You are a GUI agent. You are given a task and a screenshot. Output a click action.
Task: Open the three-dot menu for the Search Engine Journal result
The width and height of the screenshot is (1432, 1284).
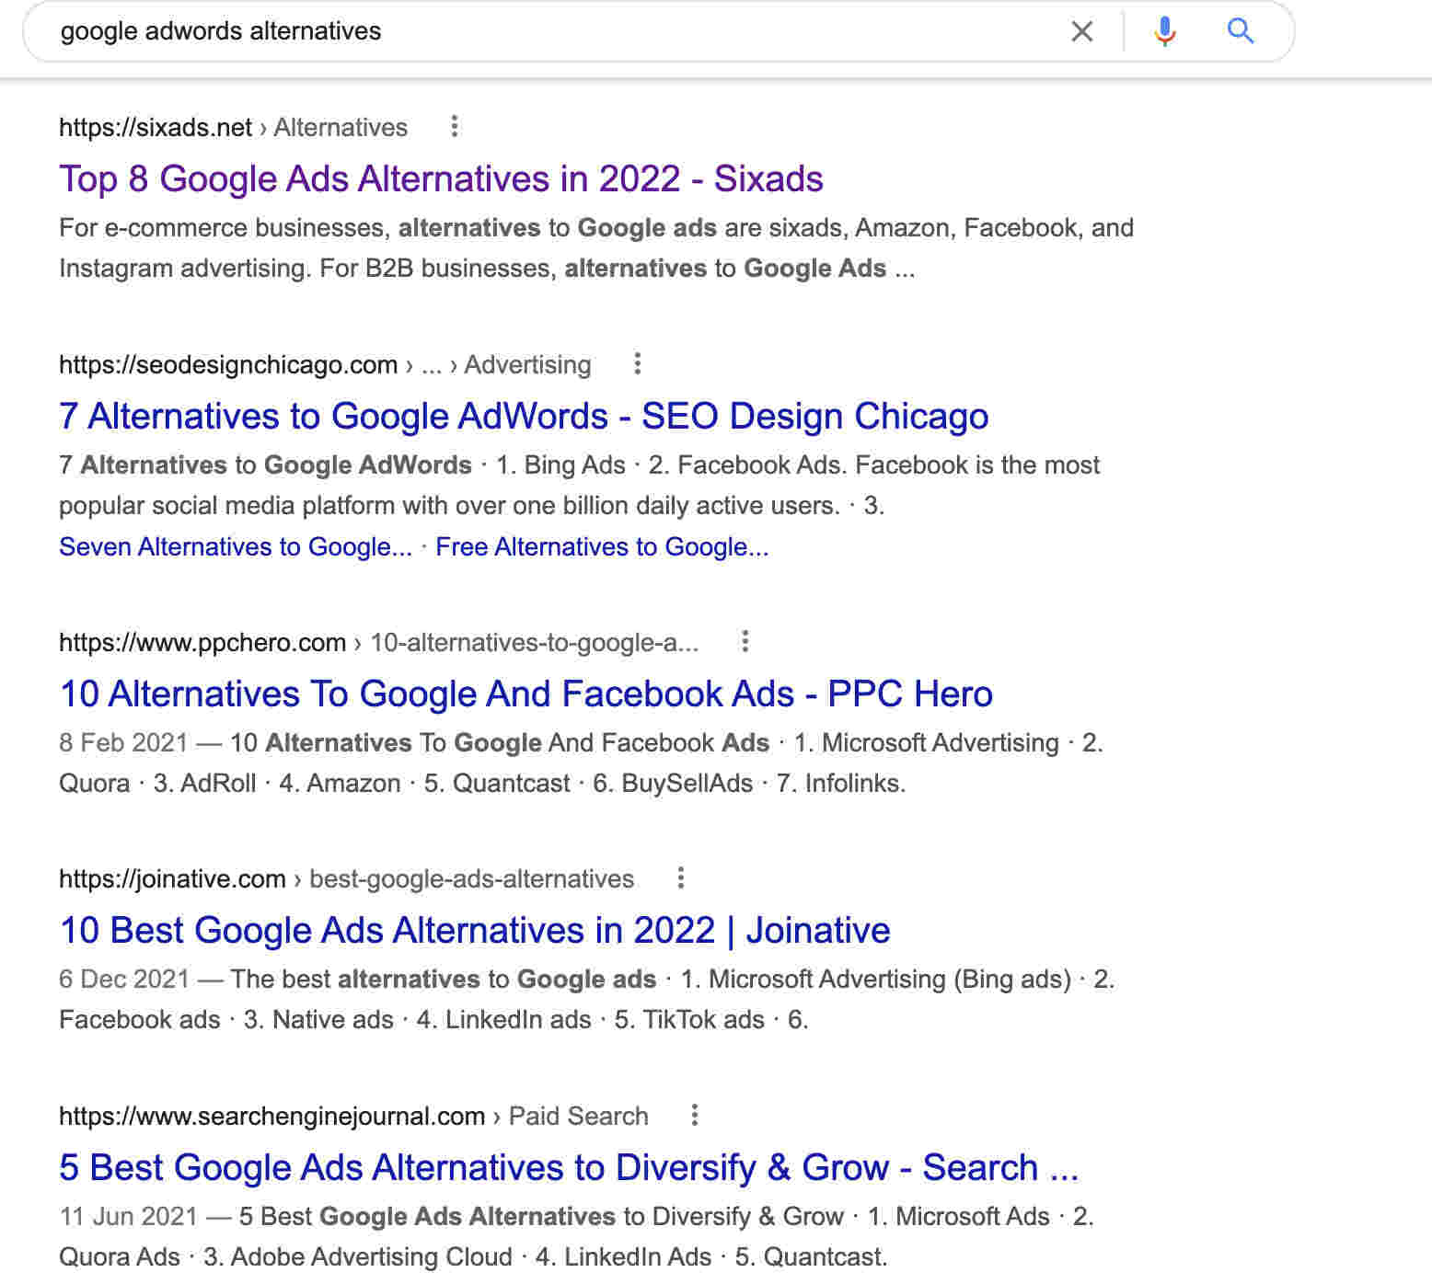coord(693,1116)
